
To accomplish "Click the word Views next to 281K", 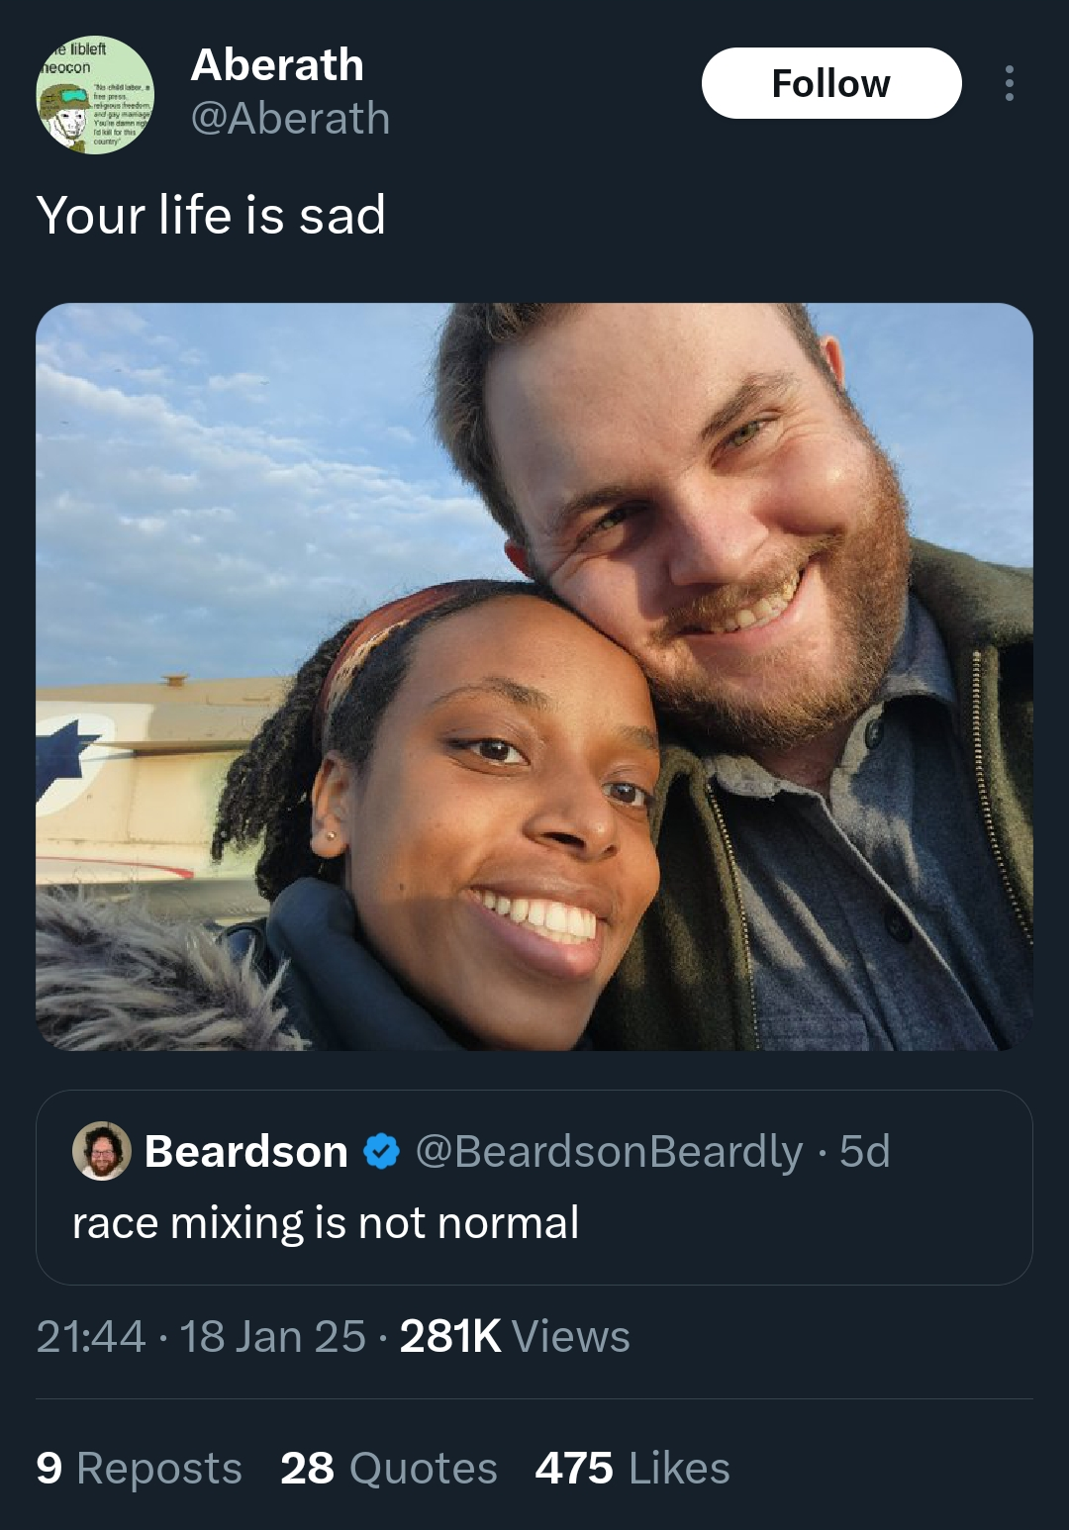I will pos(571,1337).
